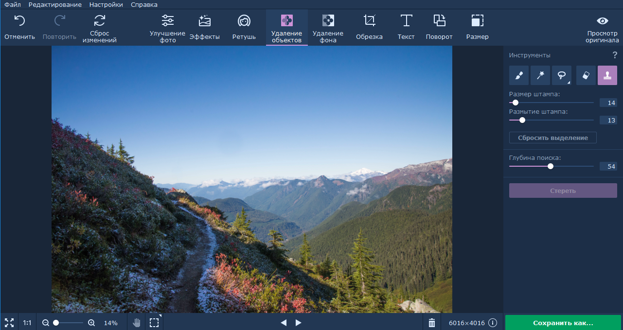Open the Настройки menu
This screenshot has height=330, width=623.
(x=106, y=4)
